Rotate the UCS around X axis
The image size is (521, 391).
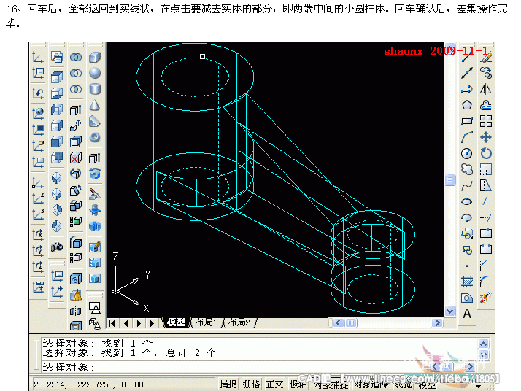click(38, 235)
